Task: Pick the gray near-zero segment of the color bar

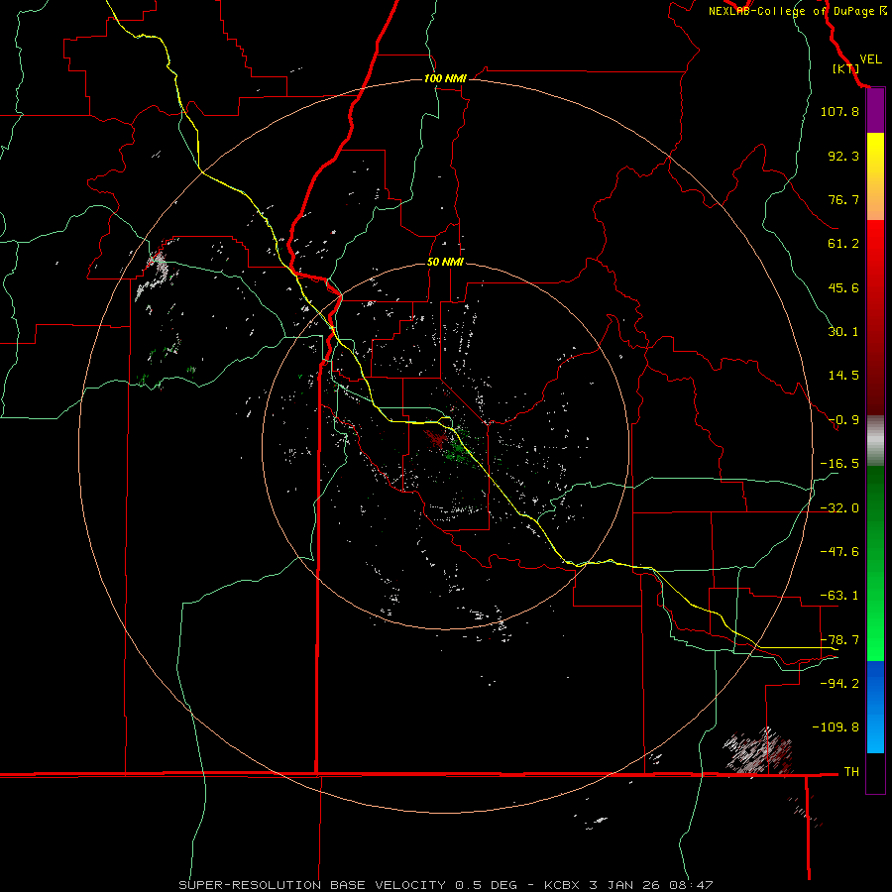Action: (875, 441)
